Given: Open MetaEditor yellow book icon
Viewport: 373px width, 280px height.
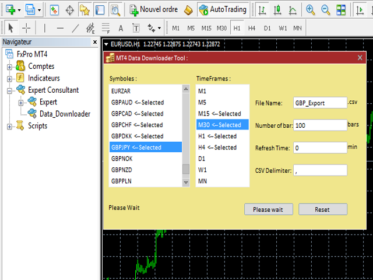Looking at the screenshot, I should tap(188, 10).
